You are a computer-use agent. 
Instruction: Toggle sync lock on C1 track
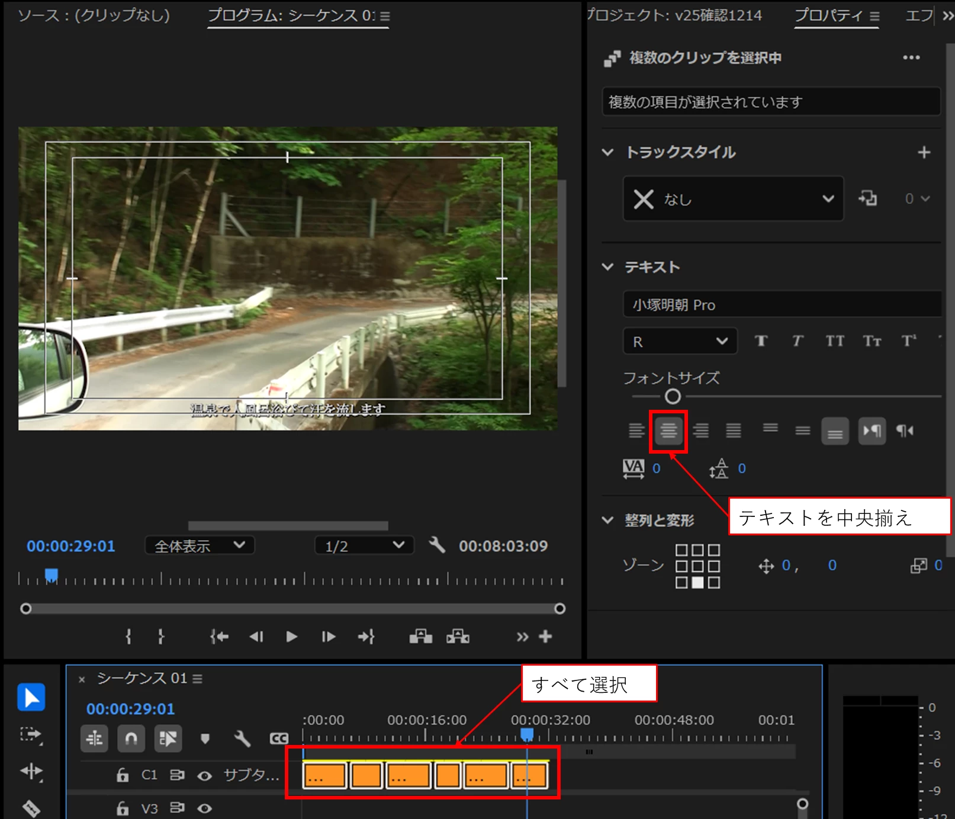point(177,775)
